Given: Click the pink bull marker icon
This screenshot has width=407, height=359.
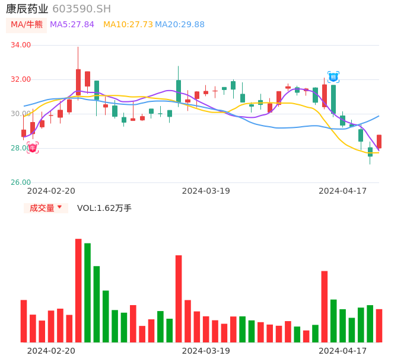Looking at the screenshot, I should coord(33,148).
